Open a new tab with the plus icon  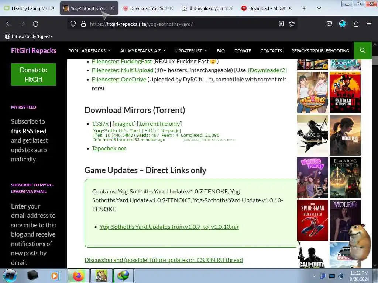pos(304,8)
